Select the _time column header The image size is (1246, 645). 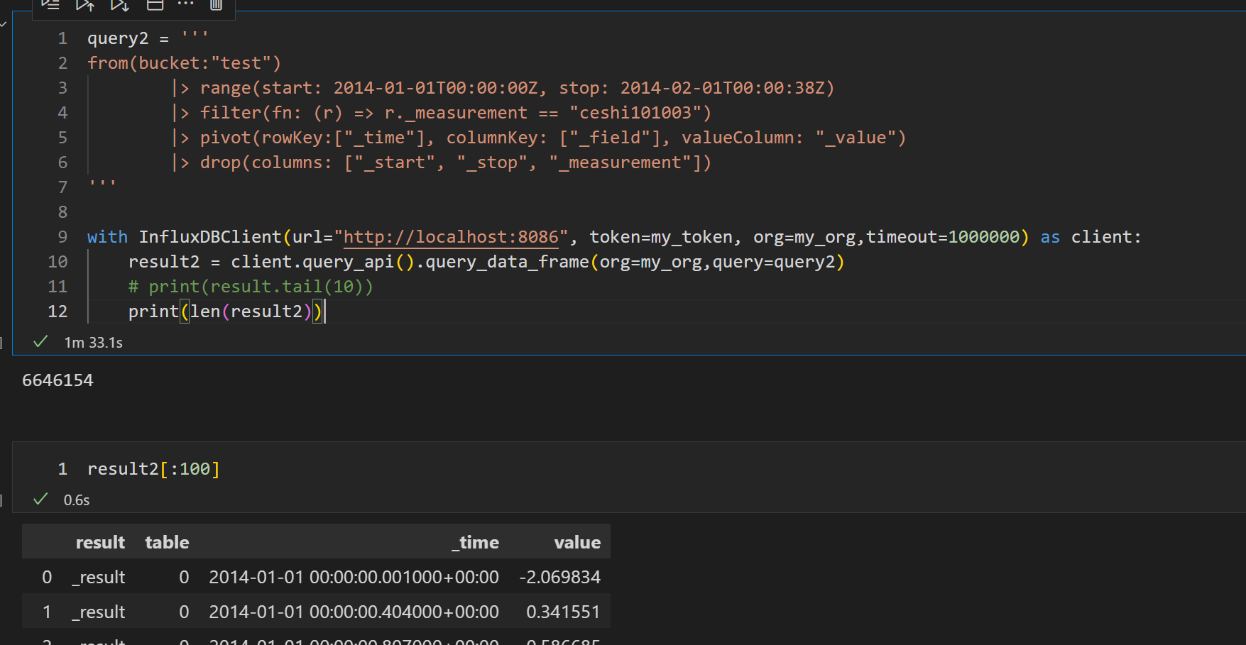475,541
